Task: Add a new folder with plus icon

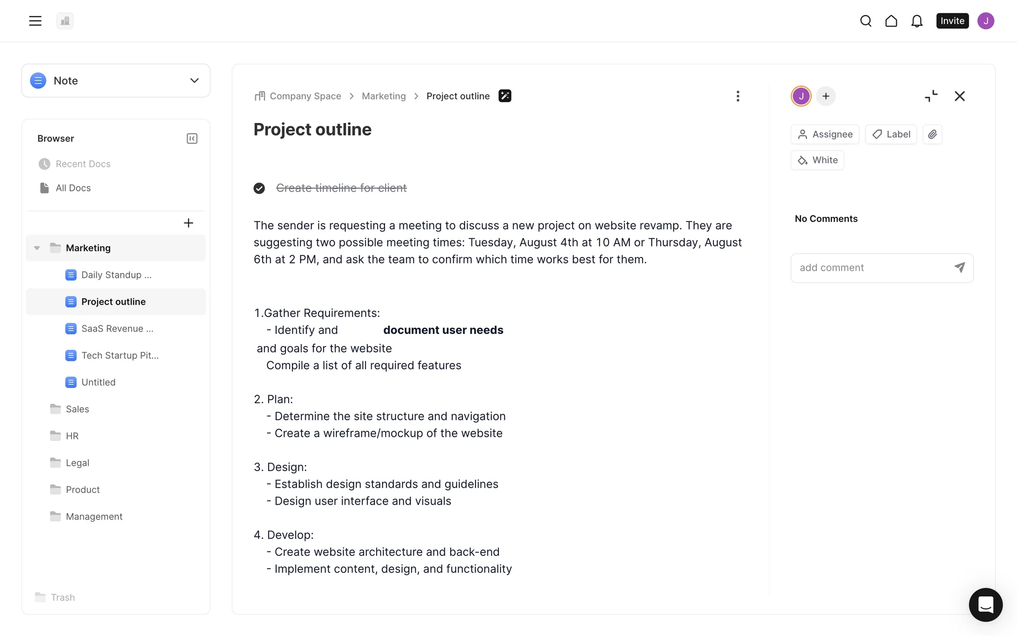Action: click(x=188, y=223)
